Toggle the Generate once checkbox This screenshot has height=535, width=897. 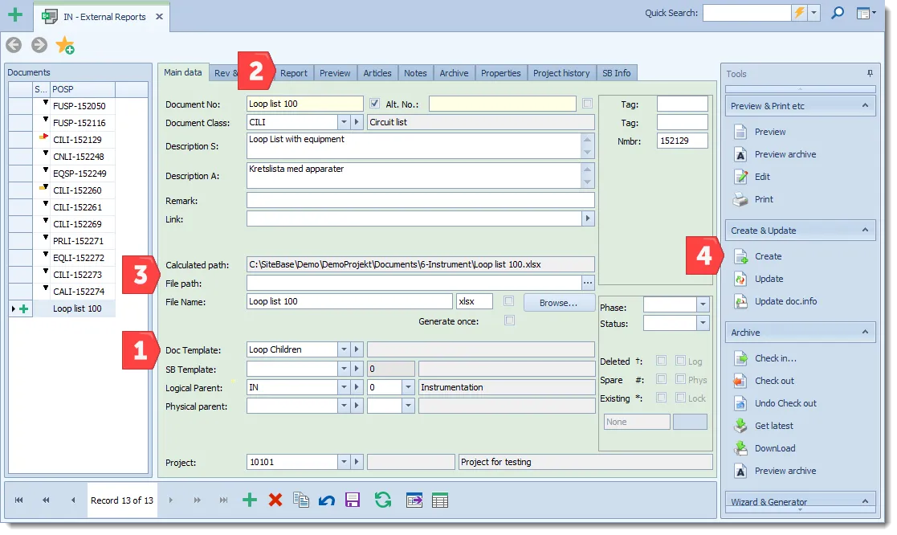(x=509, y=321)
